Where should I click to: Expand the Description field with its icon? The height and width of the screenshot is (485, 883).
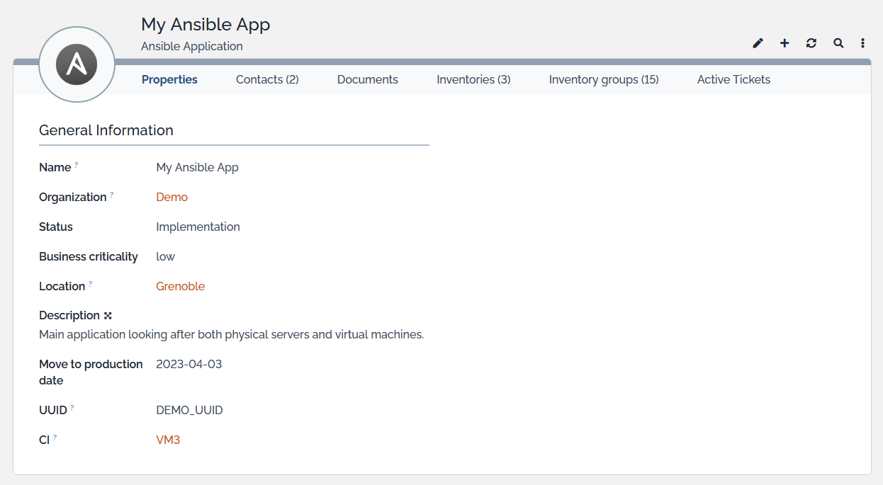click(108, 316)
